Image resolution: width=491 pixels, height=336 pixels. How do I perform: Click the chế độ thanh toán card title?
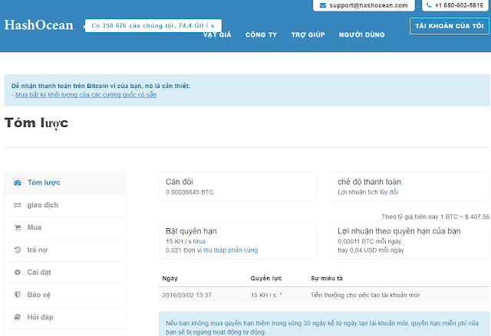369,181
